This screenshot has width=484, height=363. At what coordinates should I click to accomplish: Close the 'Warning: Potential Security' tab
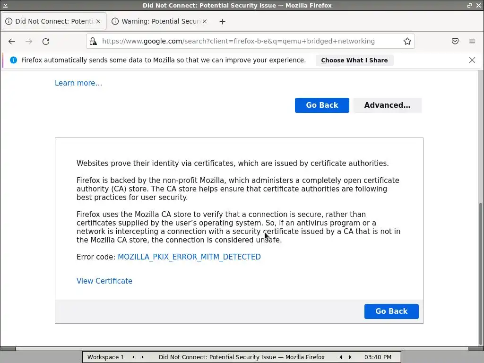[205, 21]
